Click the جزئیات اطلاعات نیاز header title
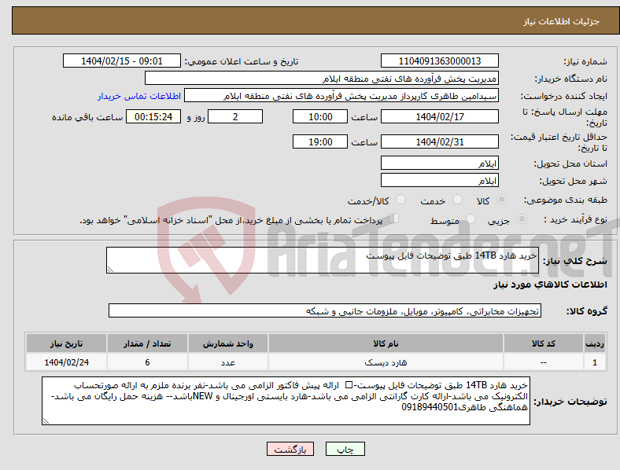The width and height of the screenshot is (620, 470). click(x=562, y=21)
